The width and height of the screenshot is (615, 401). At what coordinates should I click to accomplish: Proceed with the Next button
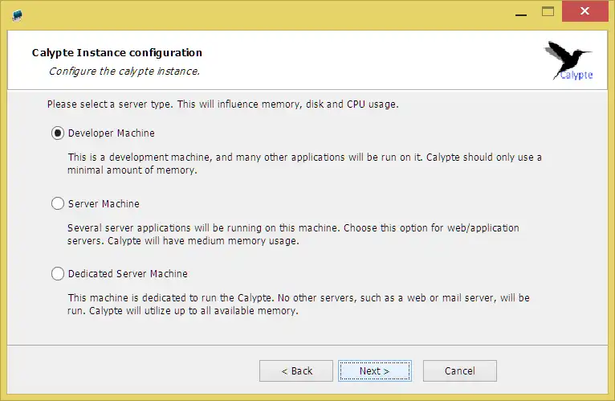pos(374,371)
